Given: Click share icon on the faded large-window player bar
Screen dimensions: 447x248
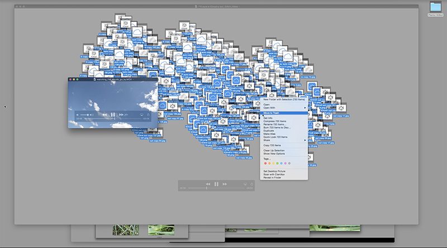Looking at the screenshot, I should (x=252, y=184).
